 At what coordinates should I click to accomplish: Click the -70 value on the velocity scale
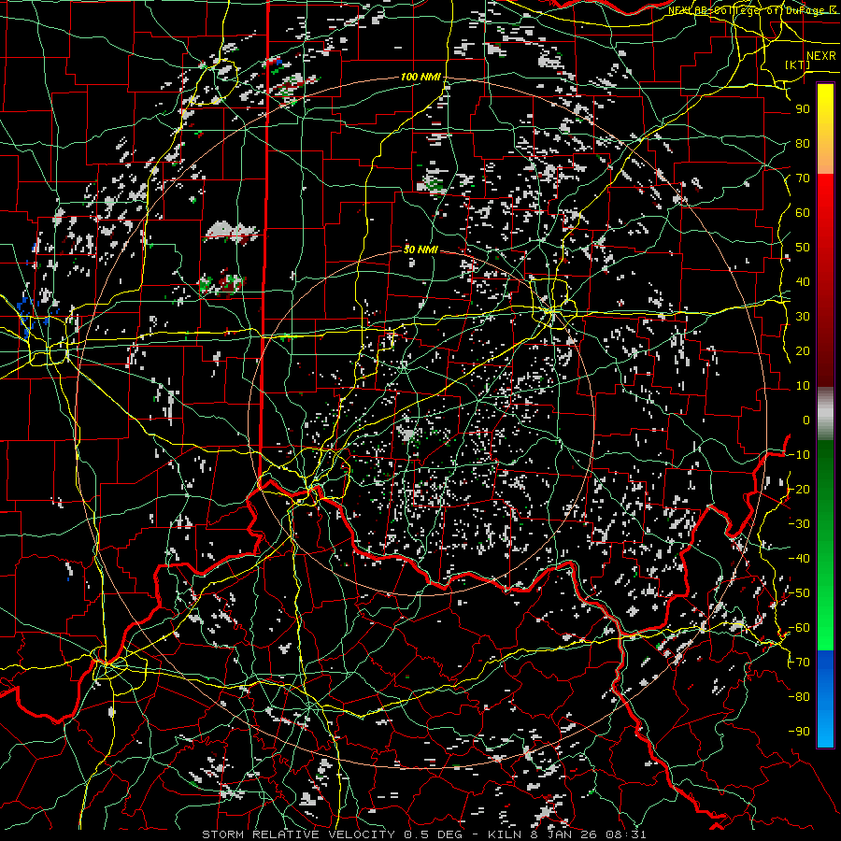pyautogui.click(x=799, y=663)
